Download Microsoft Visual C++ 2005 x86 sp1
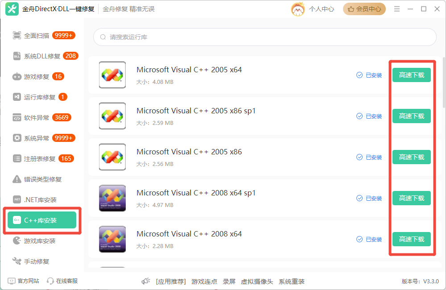 click(x=412, y=116)
